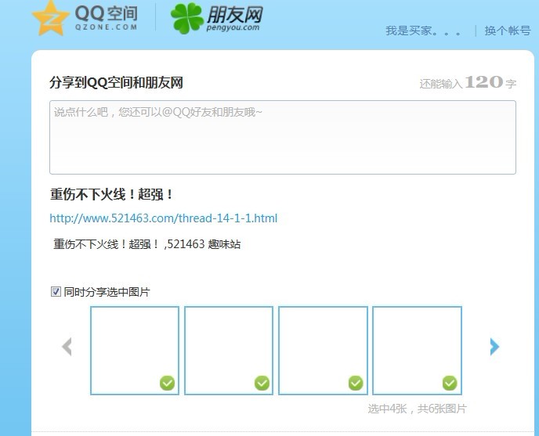Click the 还能输入120字 character counter
539x436 pixels.
[468, 83]
